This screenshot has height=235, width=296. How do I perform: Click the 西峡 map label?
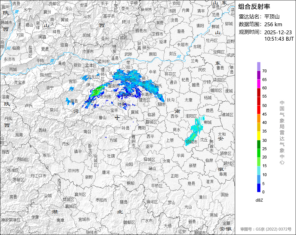(x=42, y=130)
